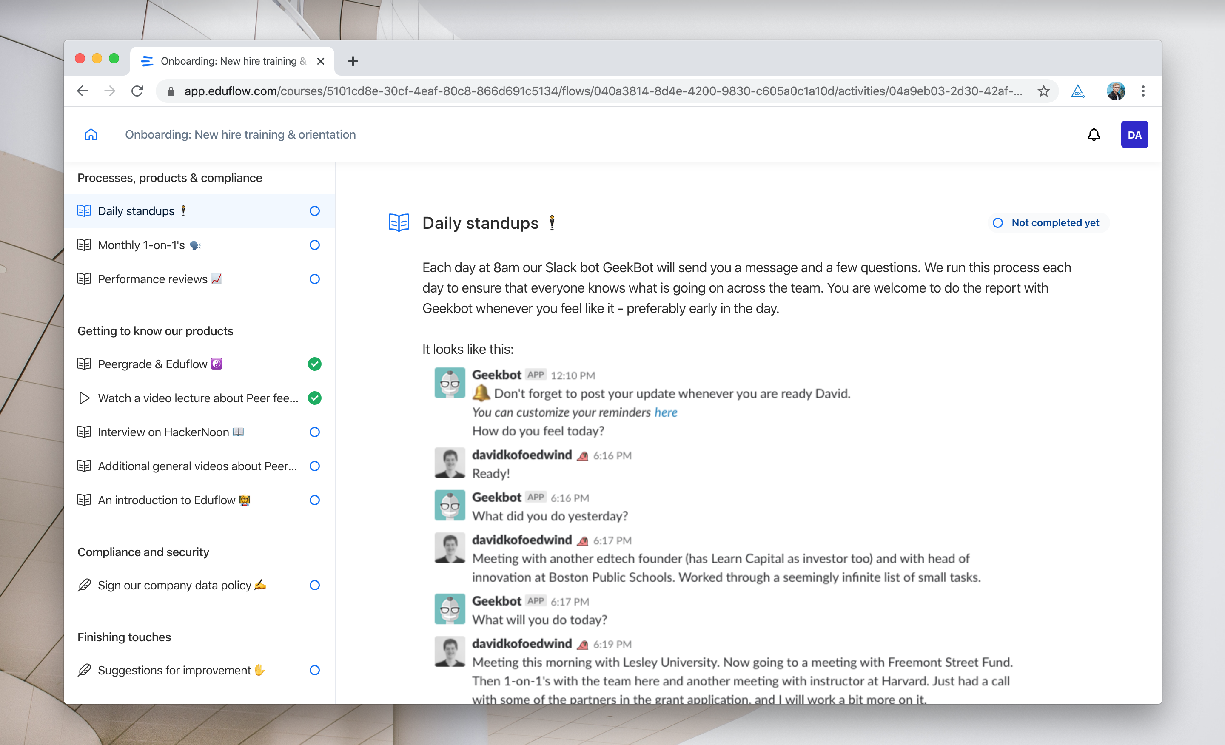Screen dimensions: 1225x745
Task: Toggle completion circle for Daily standups in sidebar
Action: [314, 211]
